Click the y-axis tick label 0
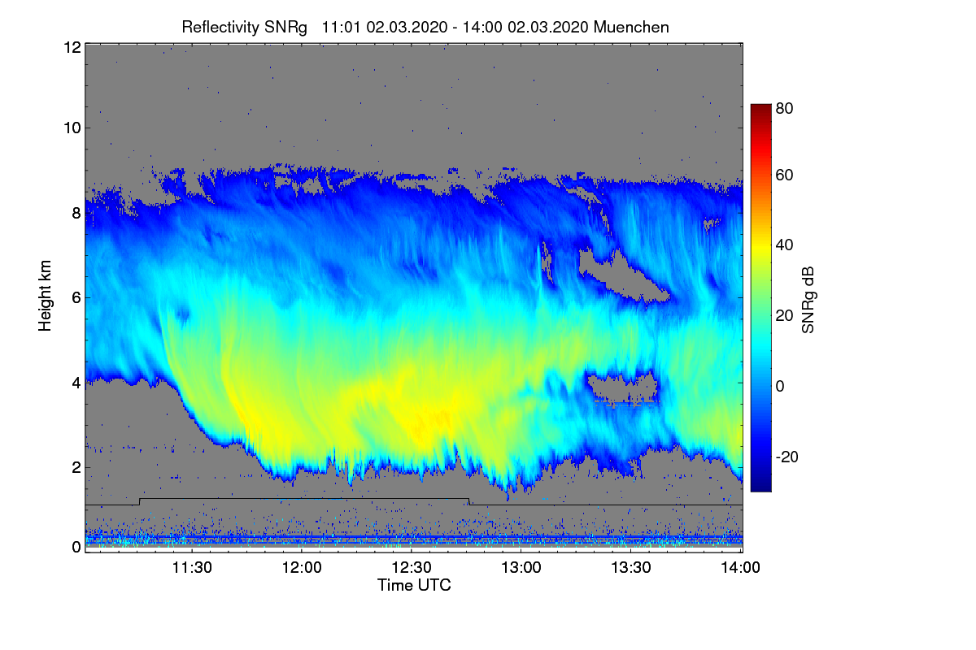Image resolution: width=976 pixels, height=650 pixels. pos(76,547)
